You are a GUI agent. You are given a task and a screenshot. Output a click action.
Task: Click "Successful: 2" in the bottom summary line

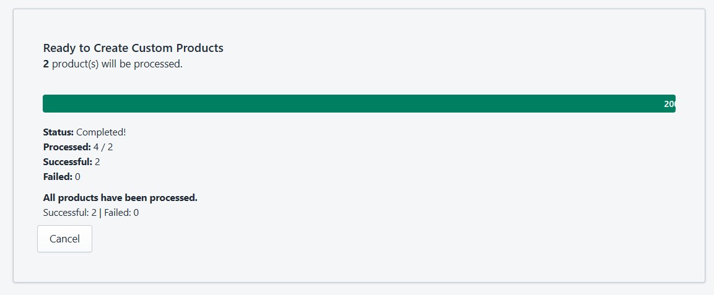pos(70,213)
